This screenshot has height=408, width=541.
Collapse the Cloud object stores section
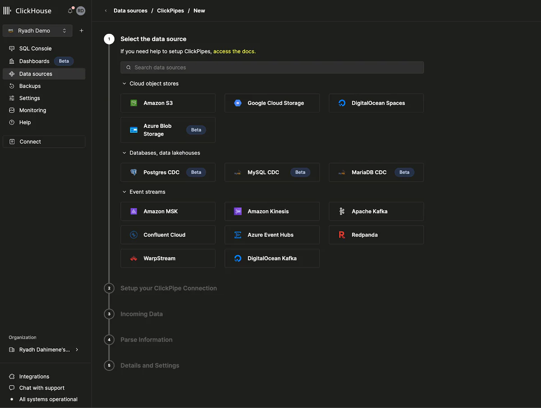point(124,83)
